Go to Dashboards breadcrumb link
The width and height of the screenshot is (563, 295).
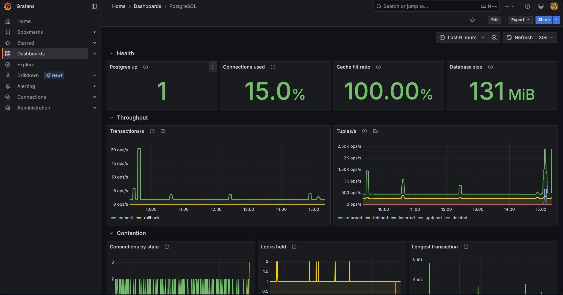147,6
